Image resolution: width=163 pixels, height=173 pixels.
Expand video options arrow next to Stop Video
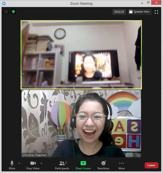(x=41, y=163)
